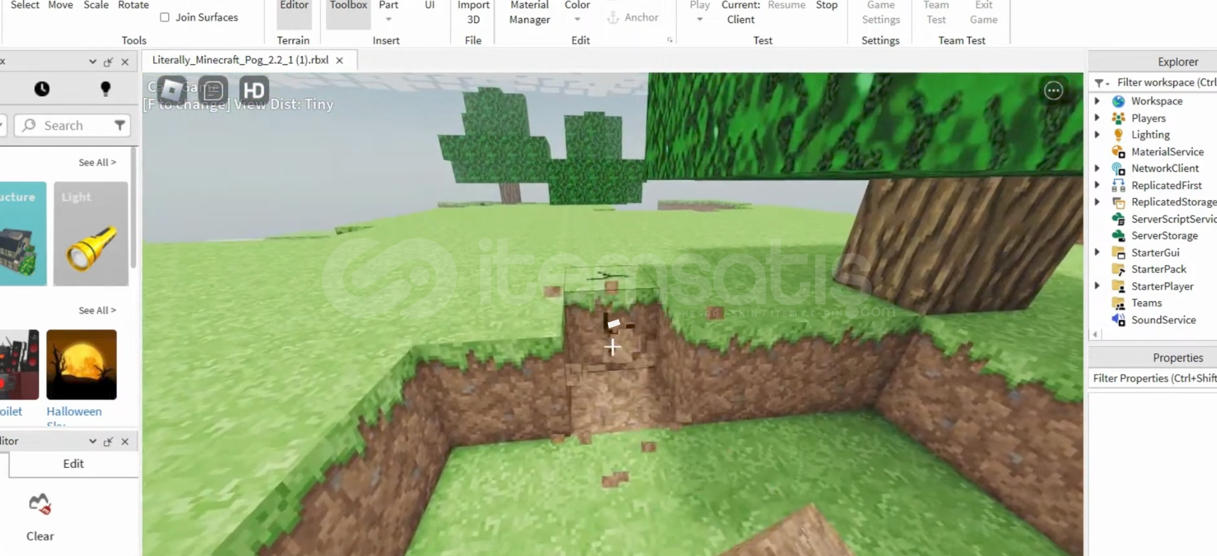Click See All above Halloween items
The width and height of the screenshot is (1217, 556).
(x=97, y=310)
